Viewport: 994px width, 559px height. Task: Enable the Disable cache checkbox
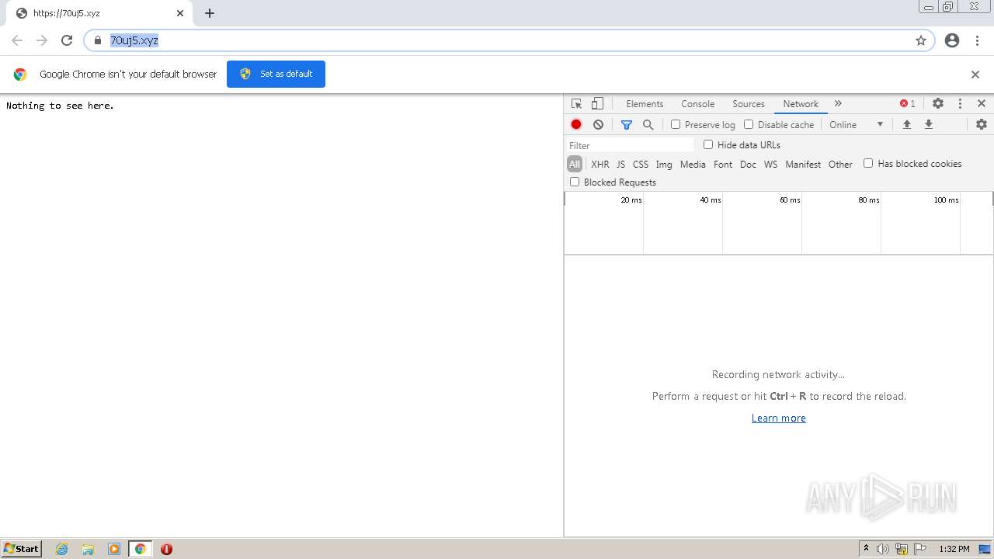coord(749,124)
